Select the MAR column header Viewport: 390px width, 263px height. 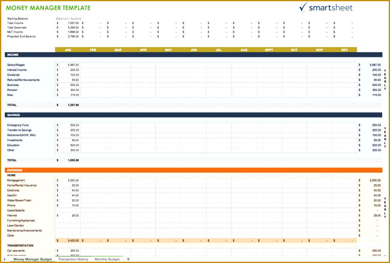tap(118, 50)
